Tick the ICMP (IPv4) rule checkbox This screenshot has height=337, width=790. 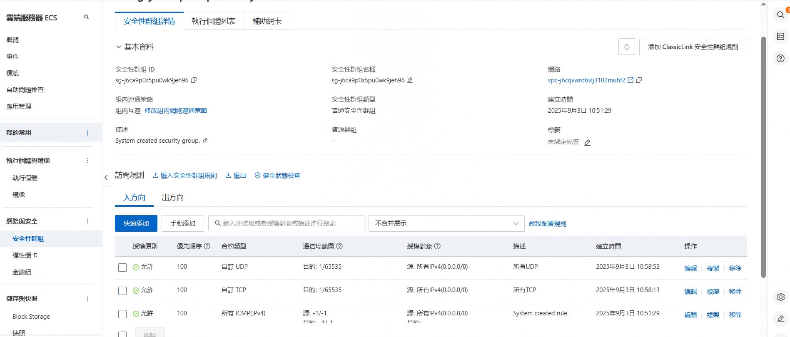pos(122,314)
